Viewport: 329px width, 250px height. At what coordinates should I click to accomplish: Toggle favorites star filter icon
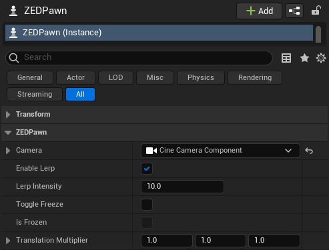tap(304, 58)
